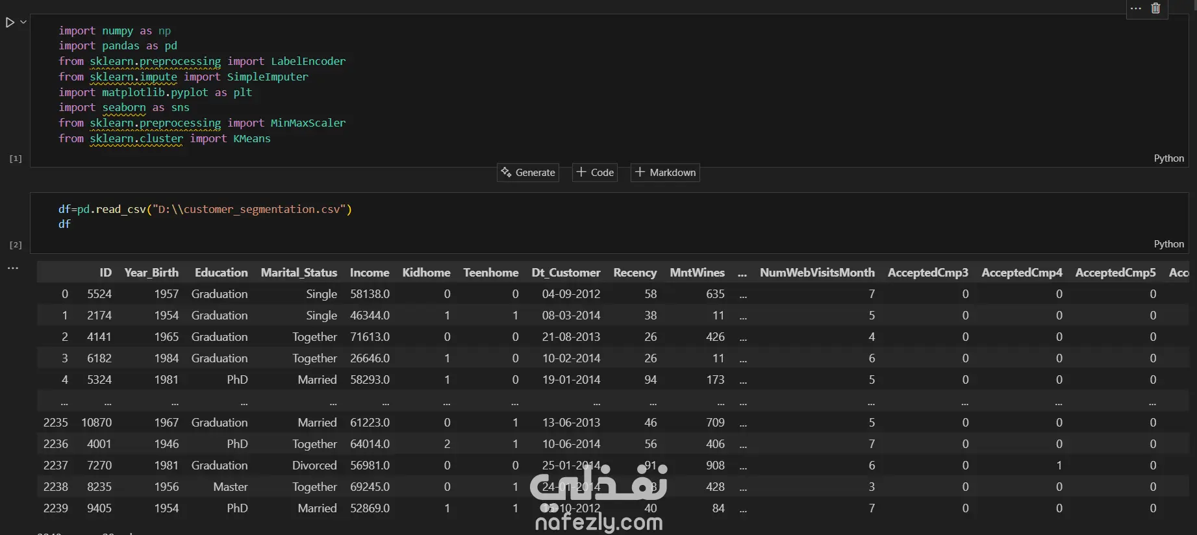Screen dimensions: 1197x535
Task: Click date cell 04-09-2012
Action: tap(571, 294)
